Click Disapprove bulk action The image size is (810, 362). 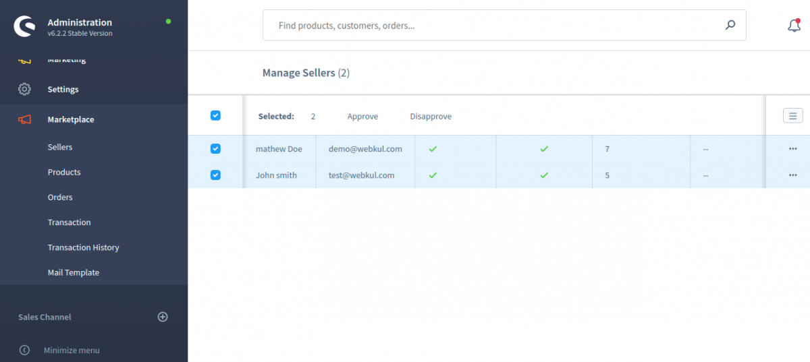point(431,117)
